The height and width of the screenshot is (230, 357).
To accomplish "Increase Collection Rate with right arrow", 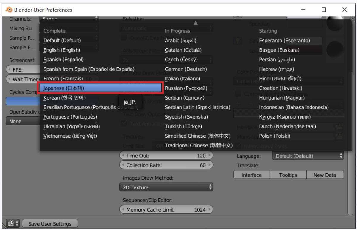I will click(x=210, y=165).
